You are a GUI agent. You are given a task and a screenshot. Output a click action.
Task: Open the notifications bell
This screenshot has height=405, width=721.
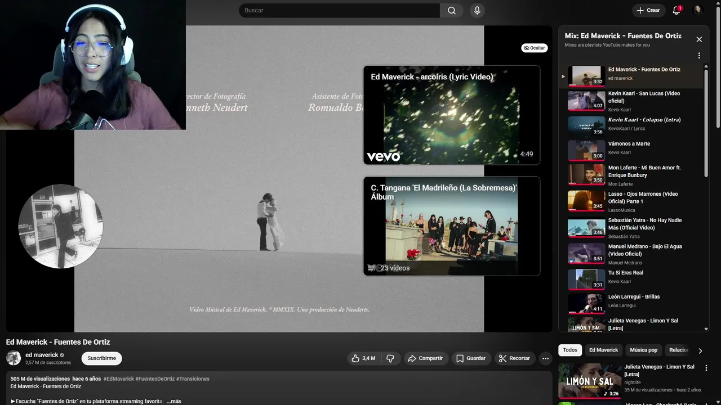pos(677,10)
